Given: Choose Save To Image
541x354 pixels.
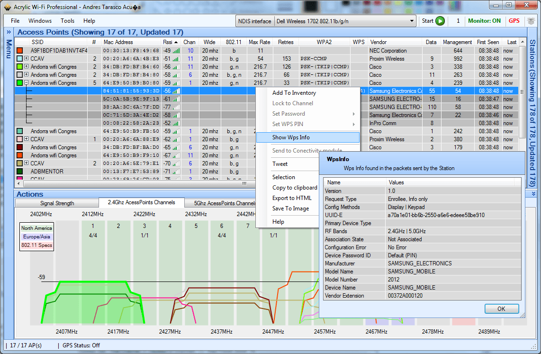Looking at the screenshot, I should (x=290, y=209).
